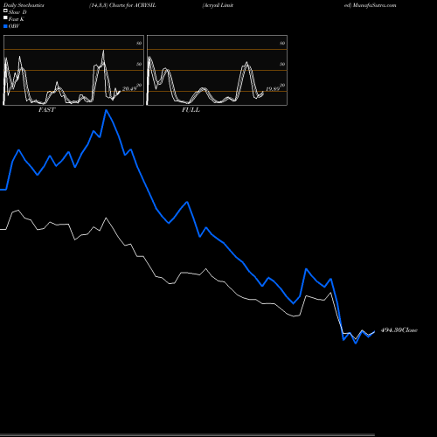Screen dimensions: 437x437
Task: Select the FAST stochastics chart thumbnail
Action: (73, 70)
